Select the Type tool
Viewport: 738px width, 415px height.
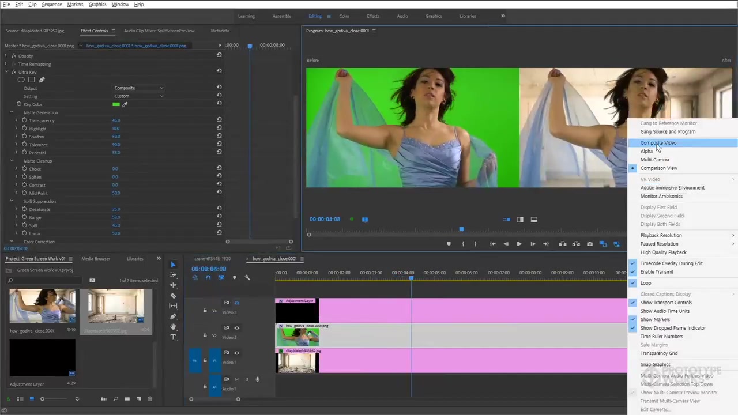tap(173, 337)
